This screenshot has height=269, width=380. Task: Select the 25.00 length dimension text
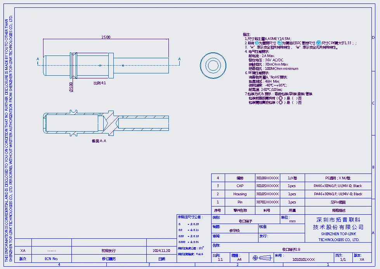tap(106, 37)
